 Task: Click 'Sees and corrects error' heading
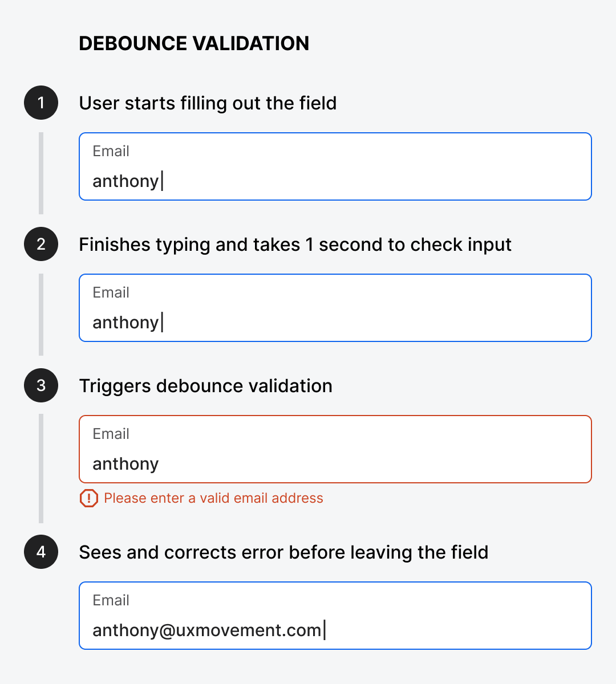tap(283, 552)
